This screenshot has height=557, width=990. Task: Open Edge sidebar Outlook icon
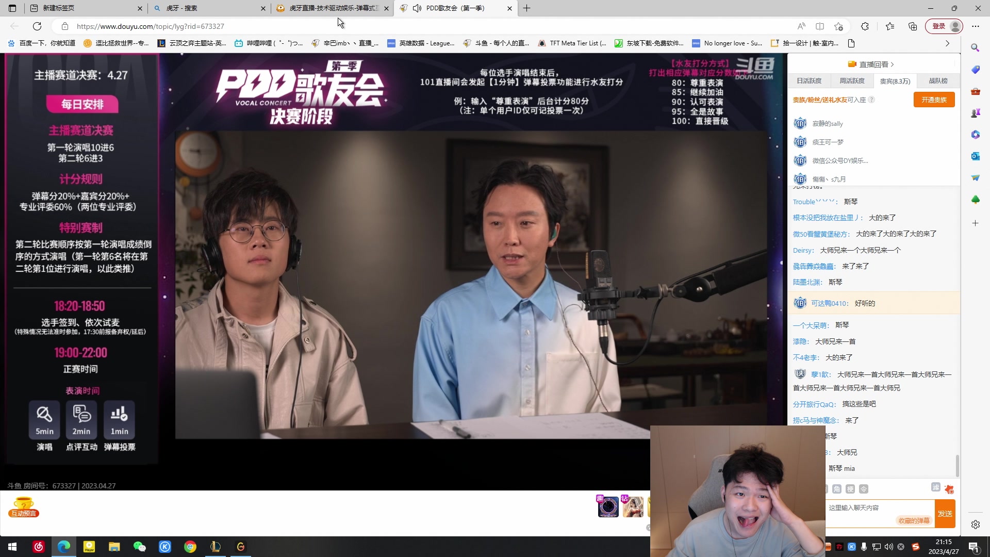(x=975, y=156)
